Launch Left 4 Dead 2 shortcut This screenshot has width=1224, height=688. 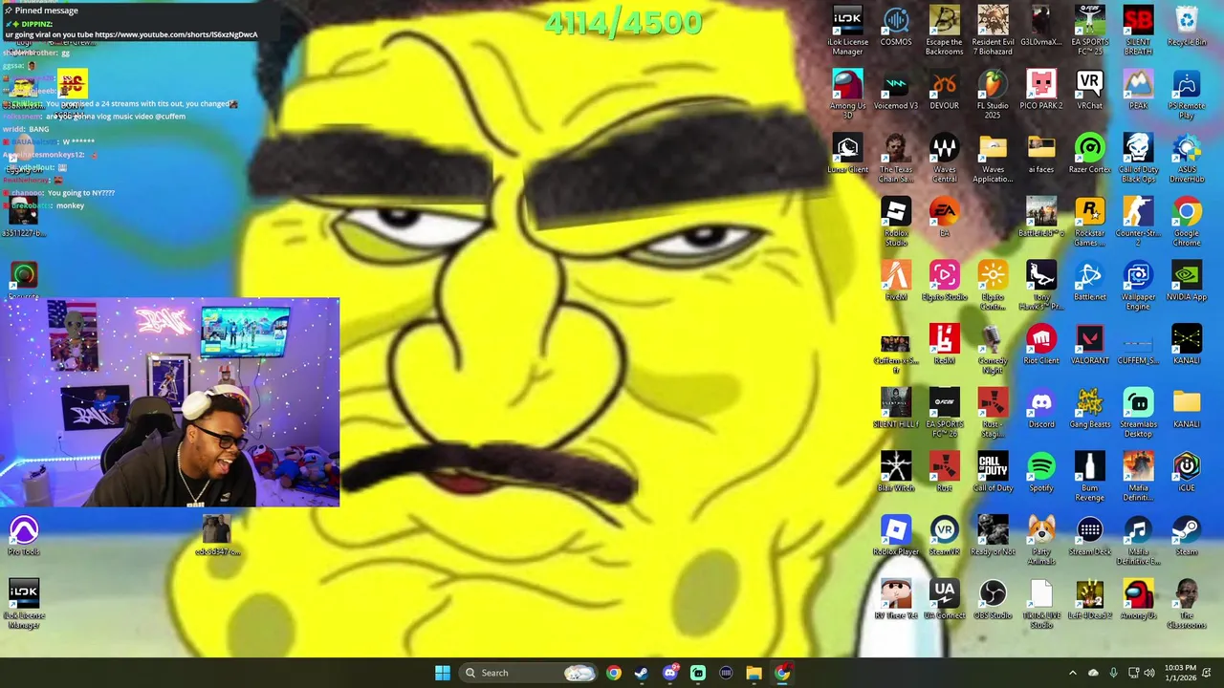tap(1090, 600)
